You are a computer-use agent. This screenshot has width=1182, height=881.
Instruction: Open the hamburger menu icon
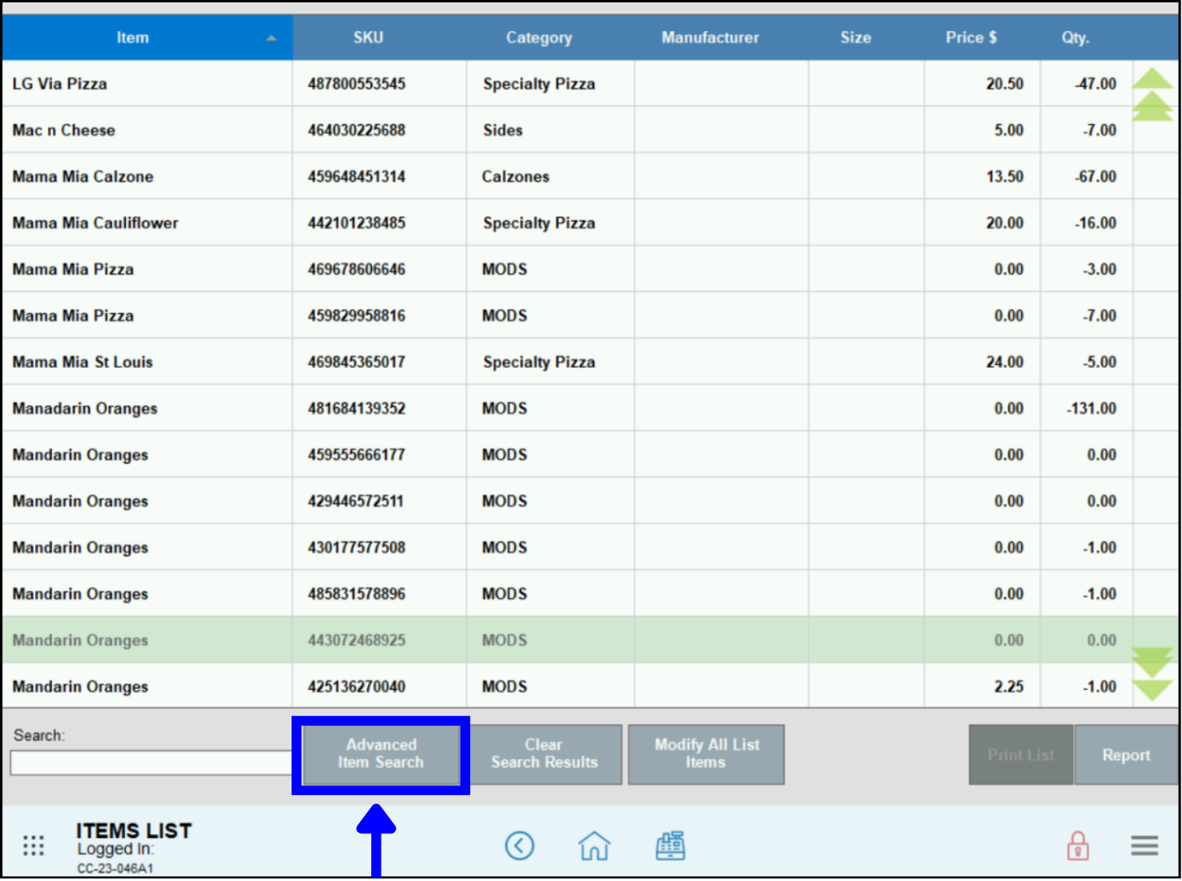tap(1145, 846)
